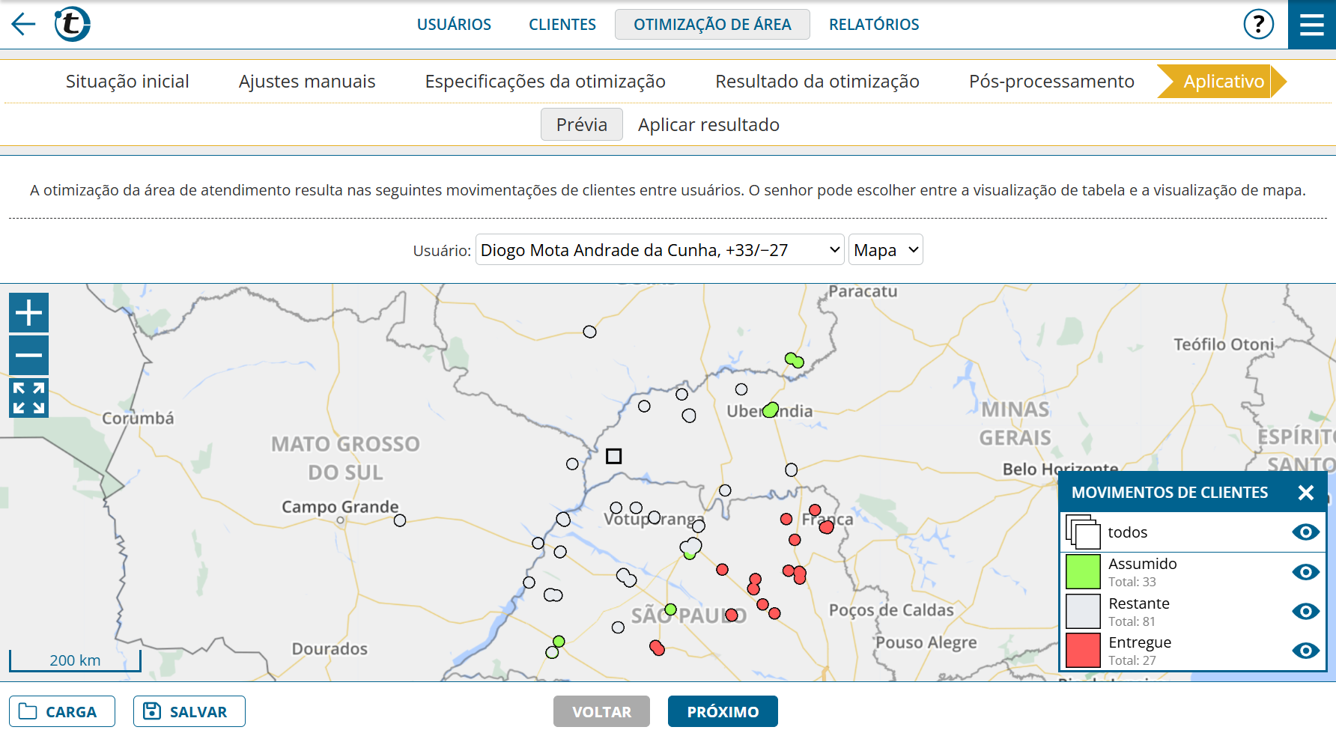Image resolution: width=1336 pixels, height=736 pixels.
Task: Click the portatour logo icon
Action: [x=72, y=24]
